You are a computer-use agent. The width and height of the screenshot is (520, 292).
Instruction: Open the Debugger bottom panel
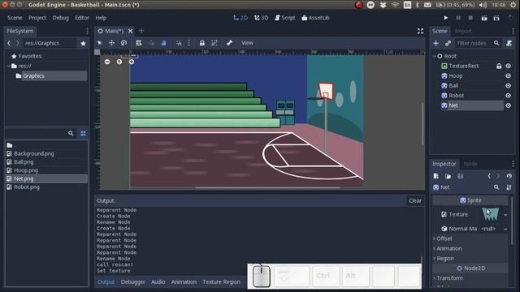133,282
